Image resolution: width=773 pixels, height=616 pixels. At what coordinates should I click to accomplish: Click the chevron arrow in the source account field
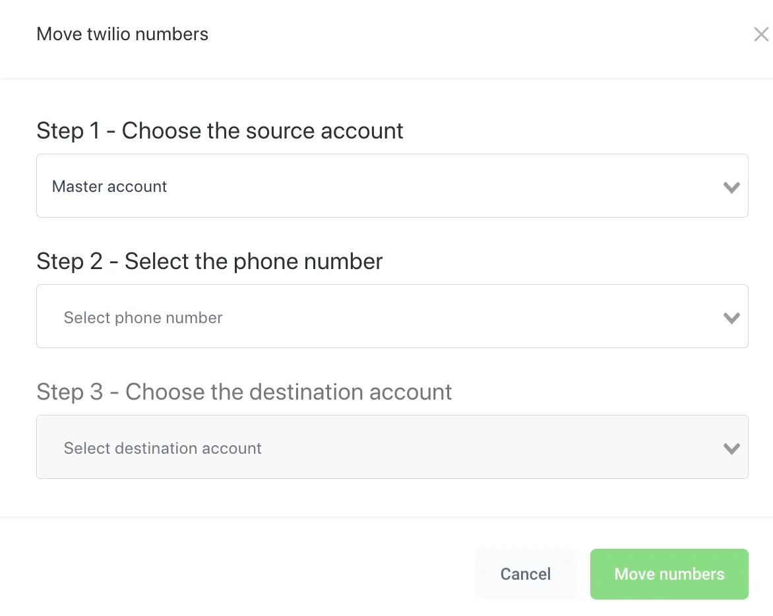pos(731,187)
